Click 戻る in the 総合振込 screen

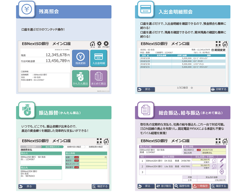(146, 186)
